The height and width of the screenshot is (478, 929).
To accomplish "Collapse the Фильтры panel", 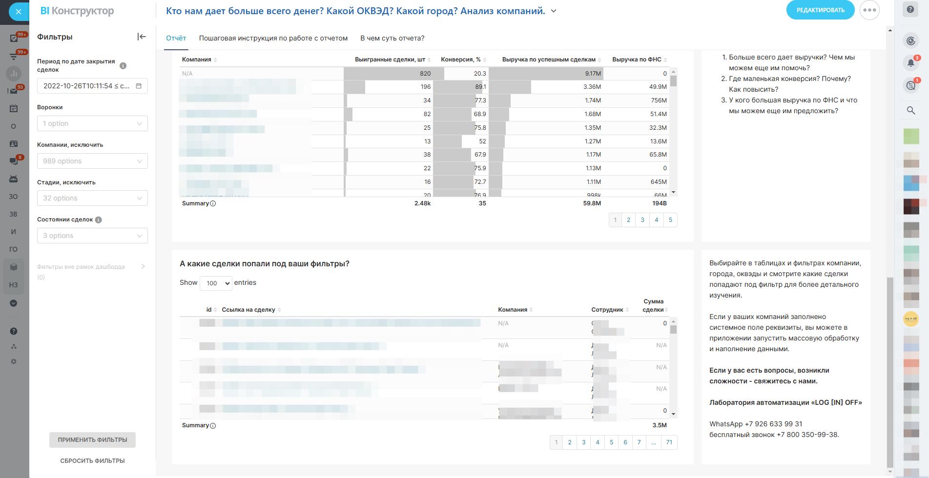I will 142,37.
